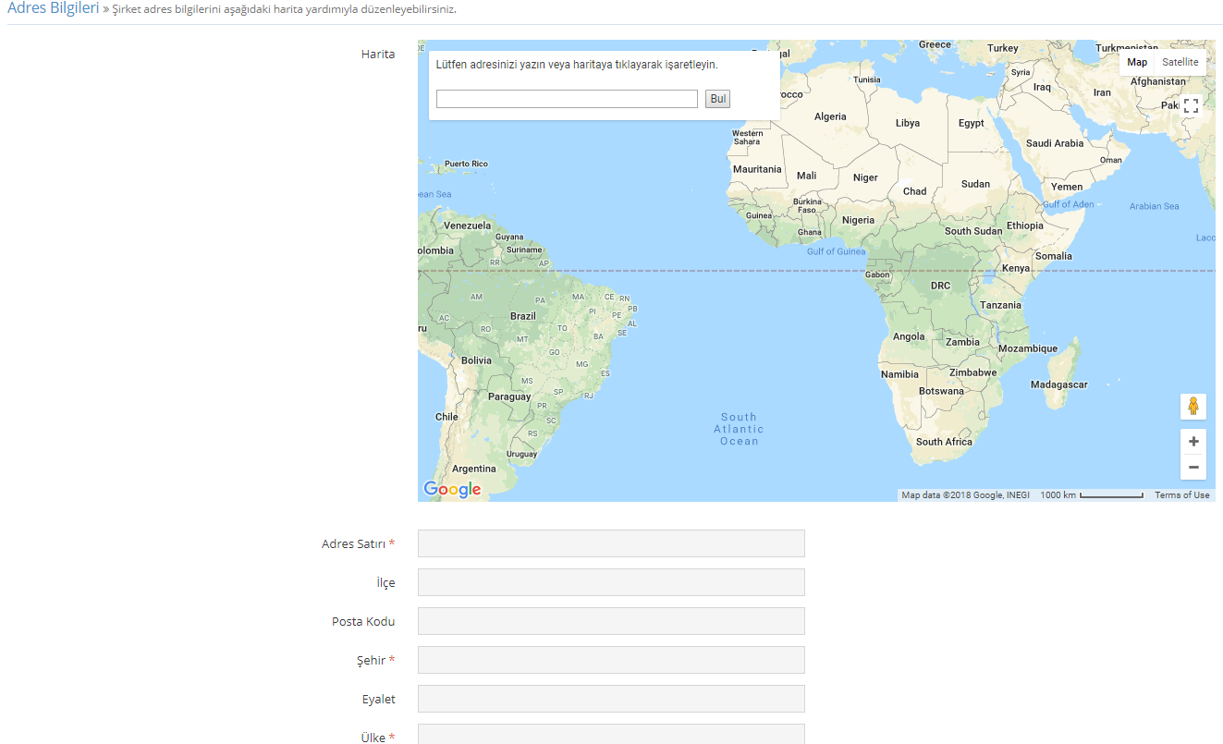Screen dimensions: 1223x744
Task: Click Nigeria on the map
Action: pyautogui.click(x=858, y=220)
